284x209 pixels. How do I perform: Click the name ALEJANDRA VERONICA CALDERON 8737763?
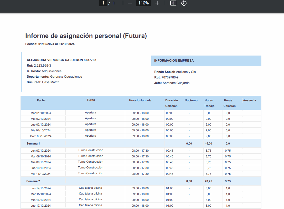[x=61, y=60]
